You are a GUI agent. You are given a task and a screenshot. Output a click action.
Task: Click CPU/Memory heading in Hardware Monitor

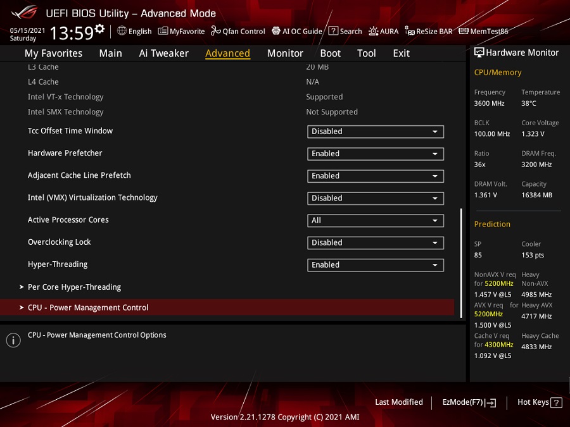(498, 72)
